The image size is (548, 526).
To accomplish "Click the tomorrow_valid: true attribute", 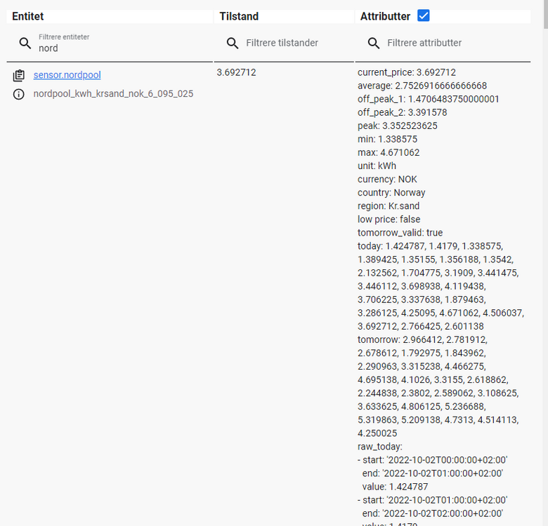I will (400, 233).
